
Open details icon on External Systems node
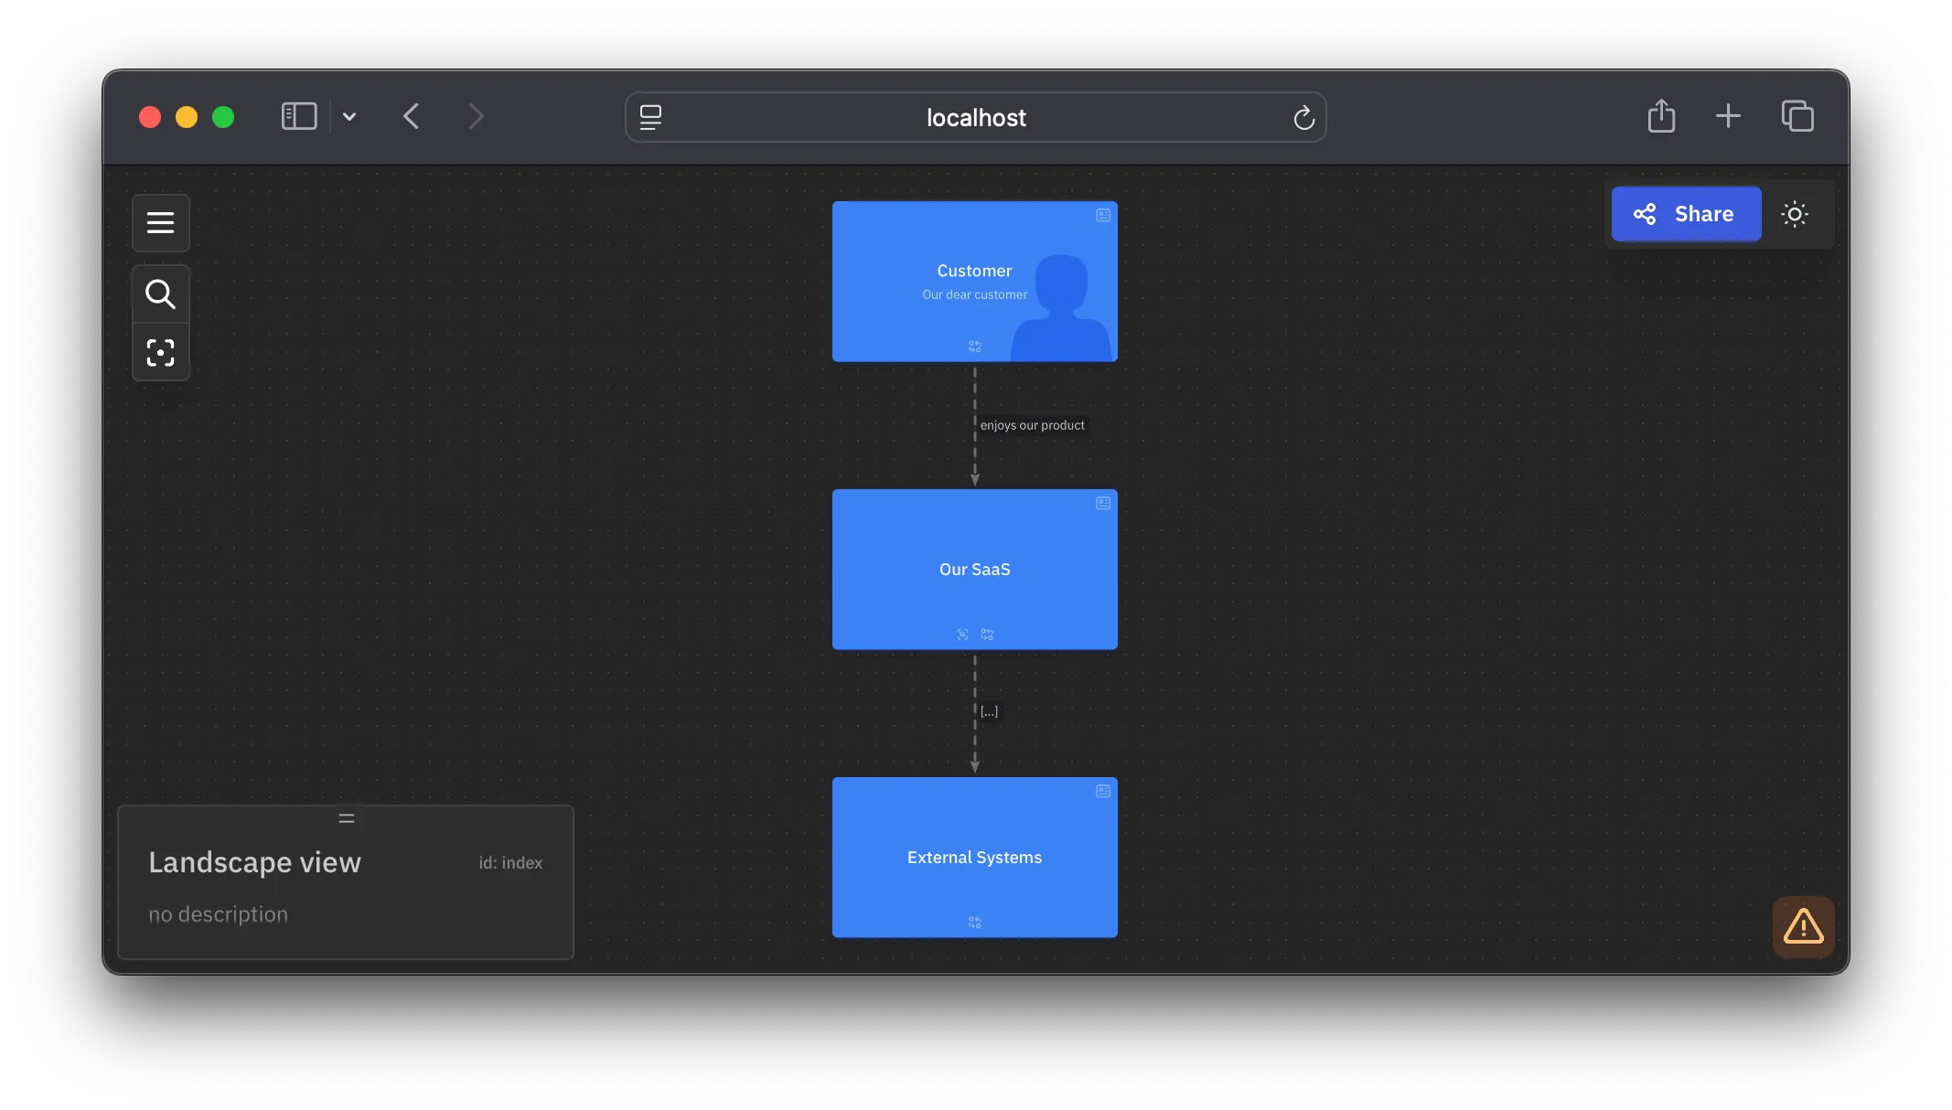tap(1103, 791)
